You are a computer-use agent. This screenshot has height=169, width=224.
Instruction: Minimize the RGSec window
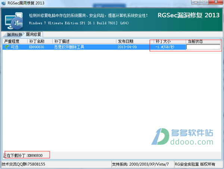click(x=196, y=2)
